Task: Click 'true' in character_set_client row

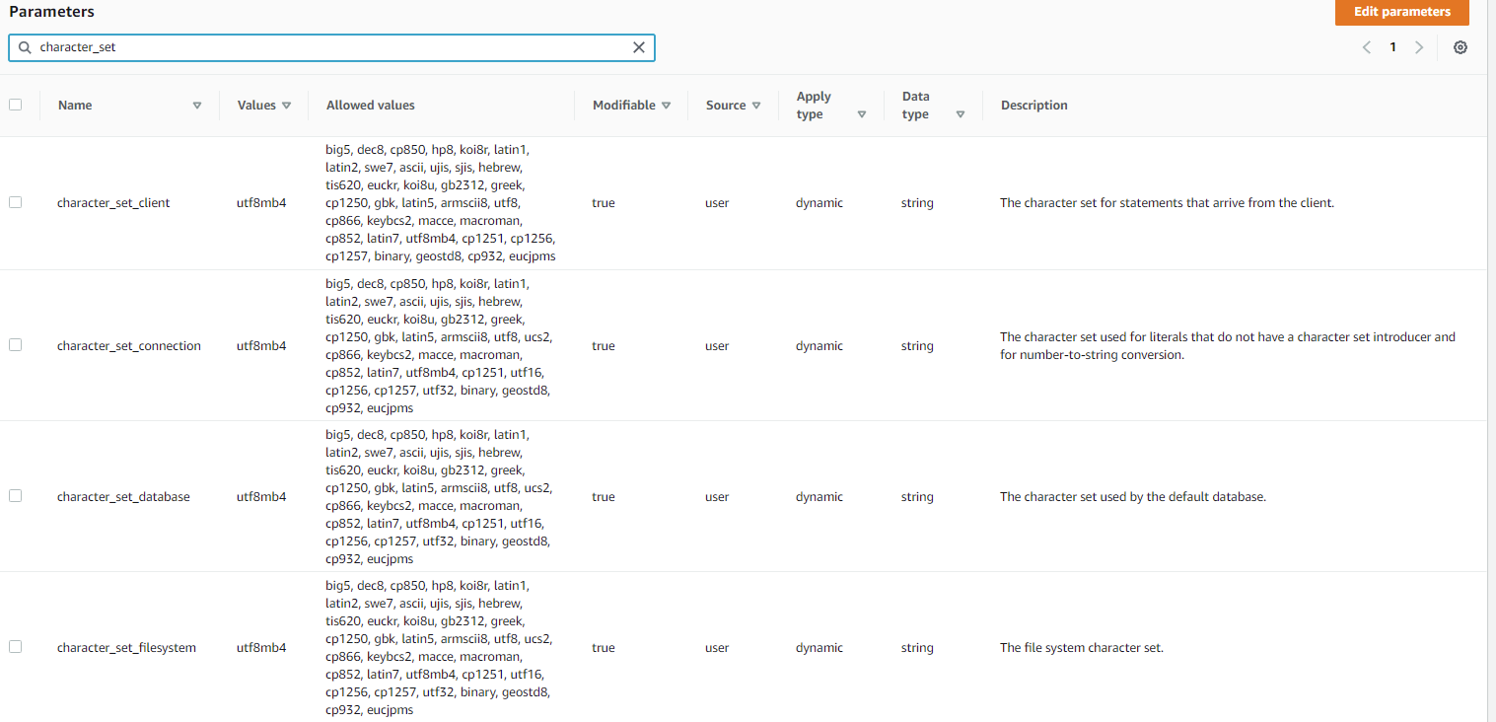Action: pyautogui.click(x=604, y=203)
